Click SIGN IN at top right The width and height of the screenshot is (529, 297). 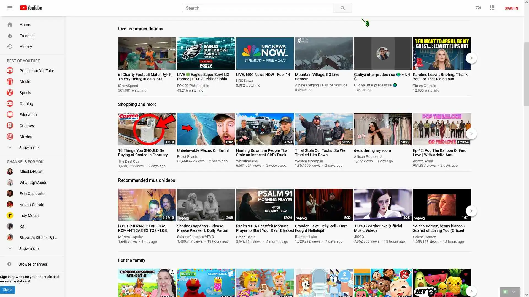pyautogui.click(x=511, y=8)
